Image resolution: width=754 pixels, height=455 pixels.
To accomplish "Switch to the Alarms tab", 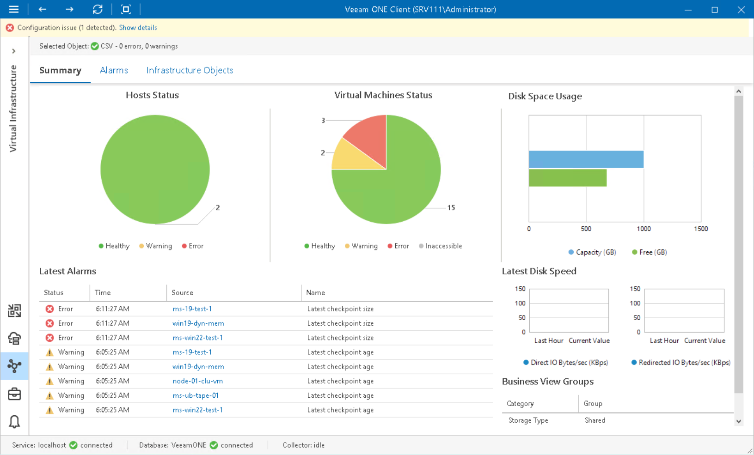I will point(114,70).
